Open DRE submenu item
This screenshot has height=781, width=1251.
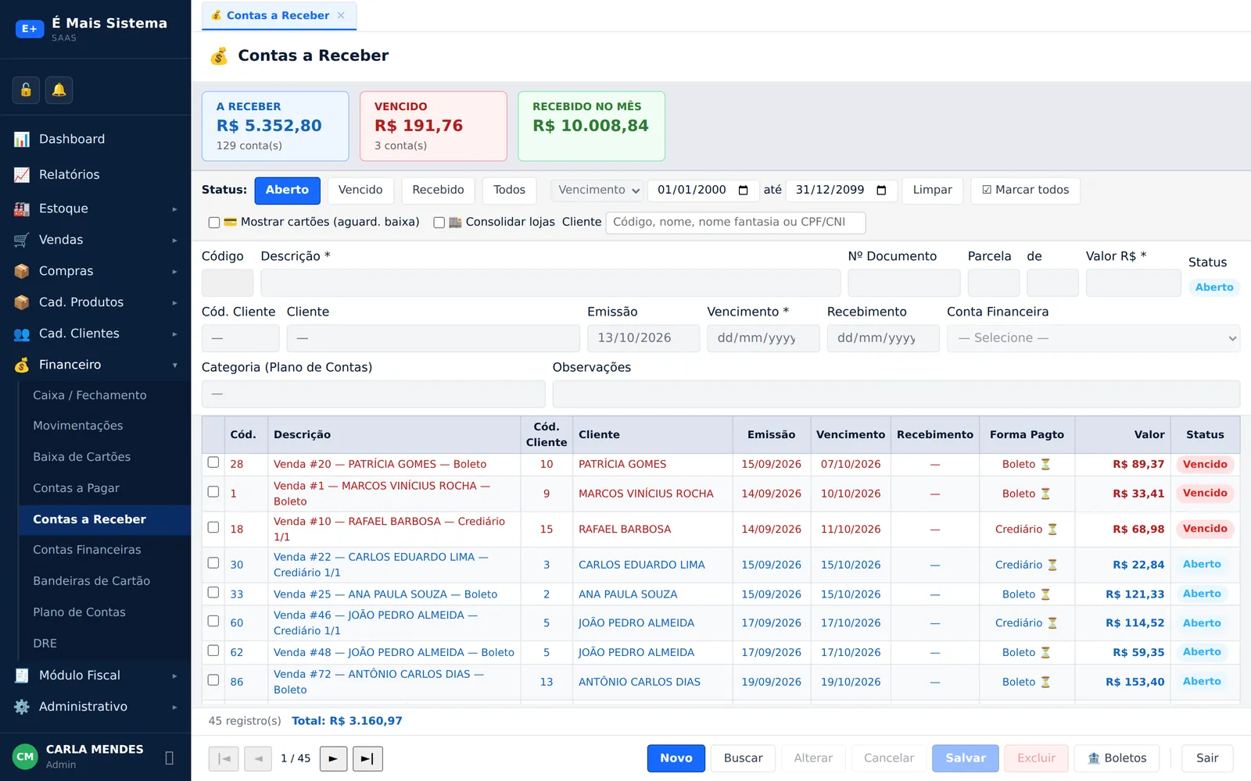[104, 644]
